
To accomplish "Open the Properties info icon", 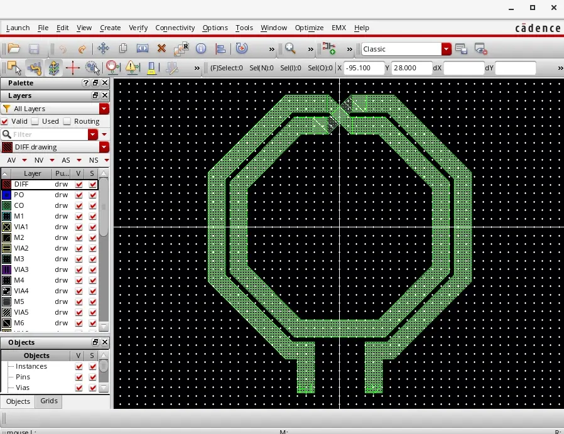I will pos(201,48).
